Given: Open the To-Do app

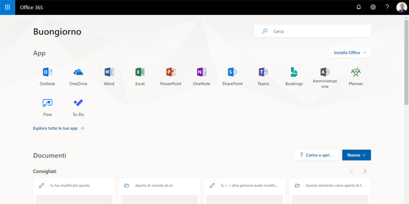Looking at the screenshot, I should click(78, 107).
